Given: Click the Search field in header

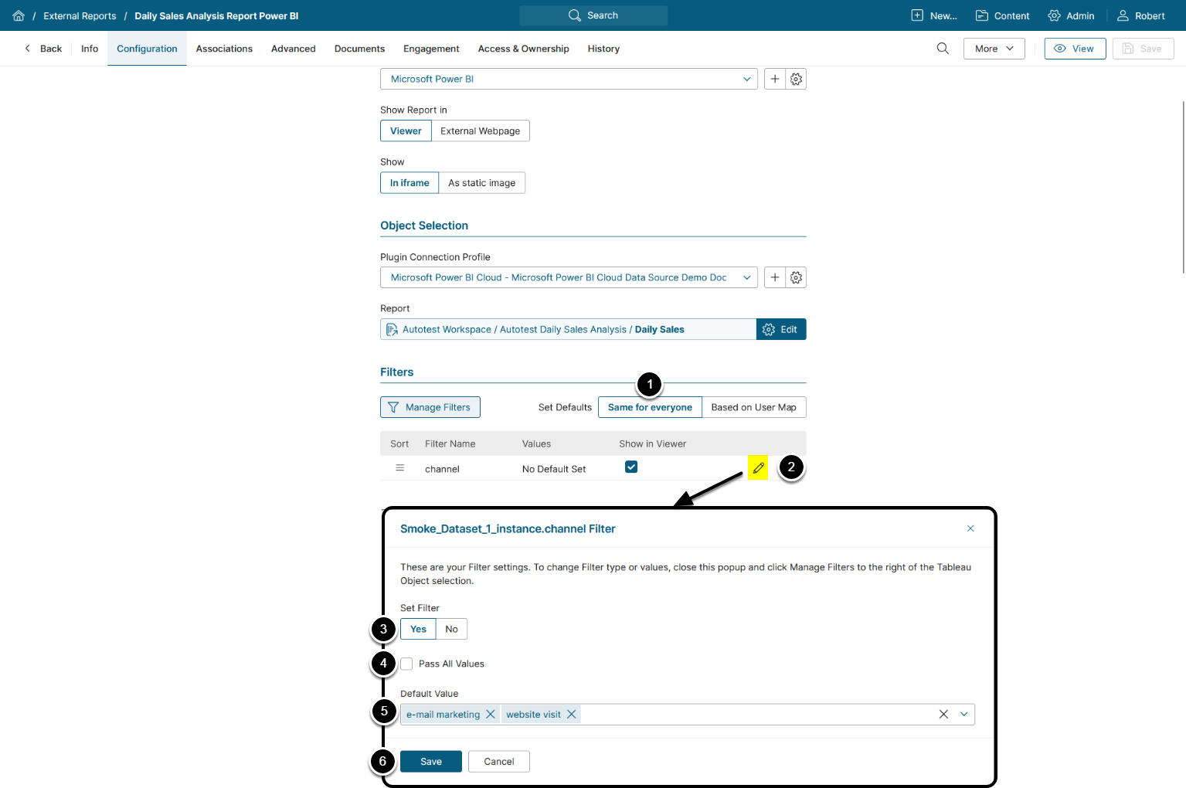Looking at the screenshot, I should (x=593, y=15).
